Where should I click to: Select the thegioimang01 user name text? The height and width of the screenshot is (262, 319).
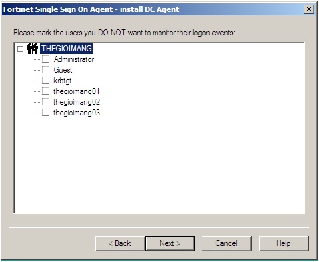[77, 91]
